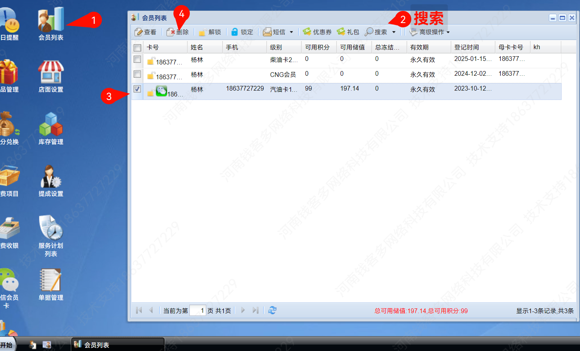Click the 2023-10-12 registration date cell

[473, 89]
